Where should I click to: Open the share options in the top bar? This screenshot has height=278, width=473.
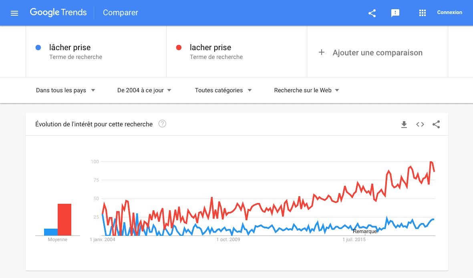point(372,13)
